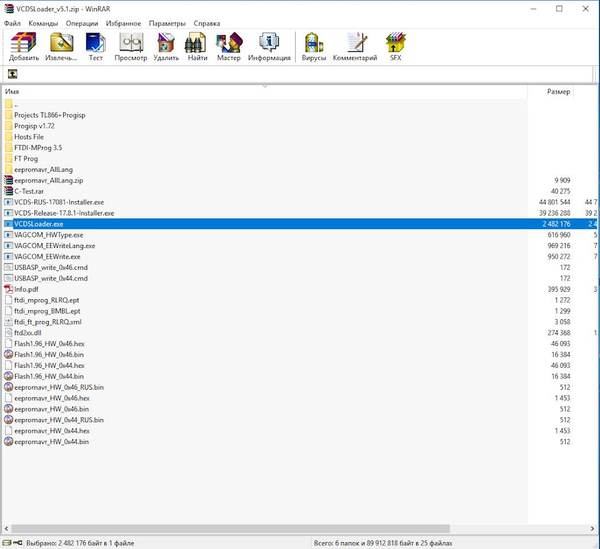This screenshot has height=549, width=600.
Task: Select the eepromavr_AllLang folder
Action: pos(43,169)
